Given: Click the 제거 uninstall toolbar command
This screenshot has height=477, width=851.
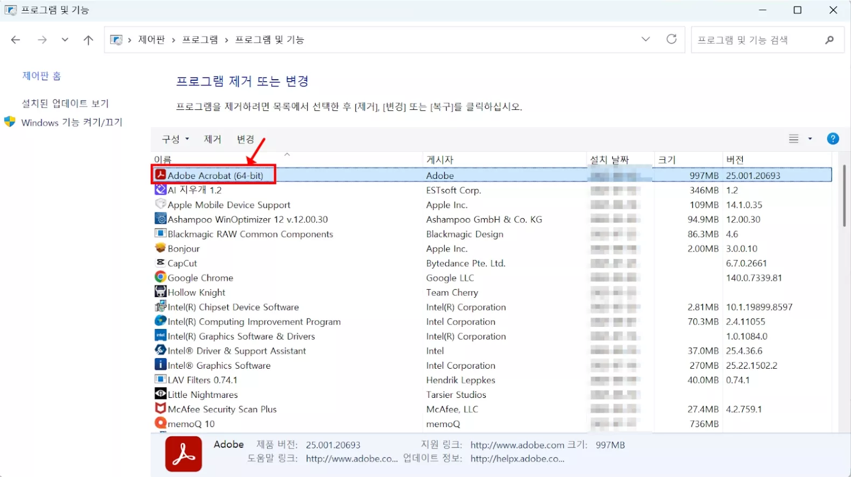Looking at the screenshot, I should 213,139.
